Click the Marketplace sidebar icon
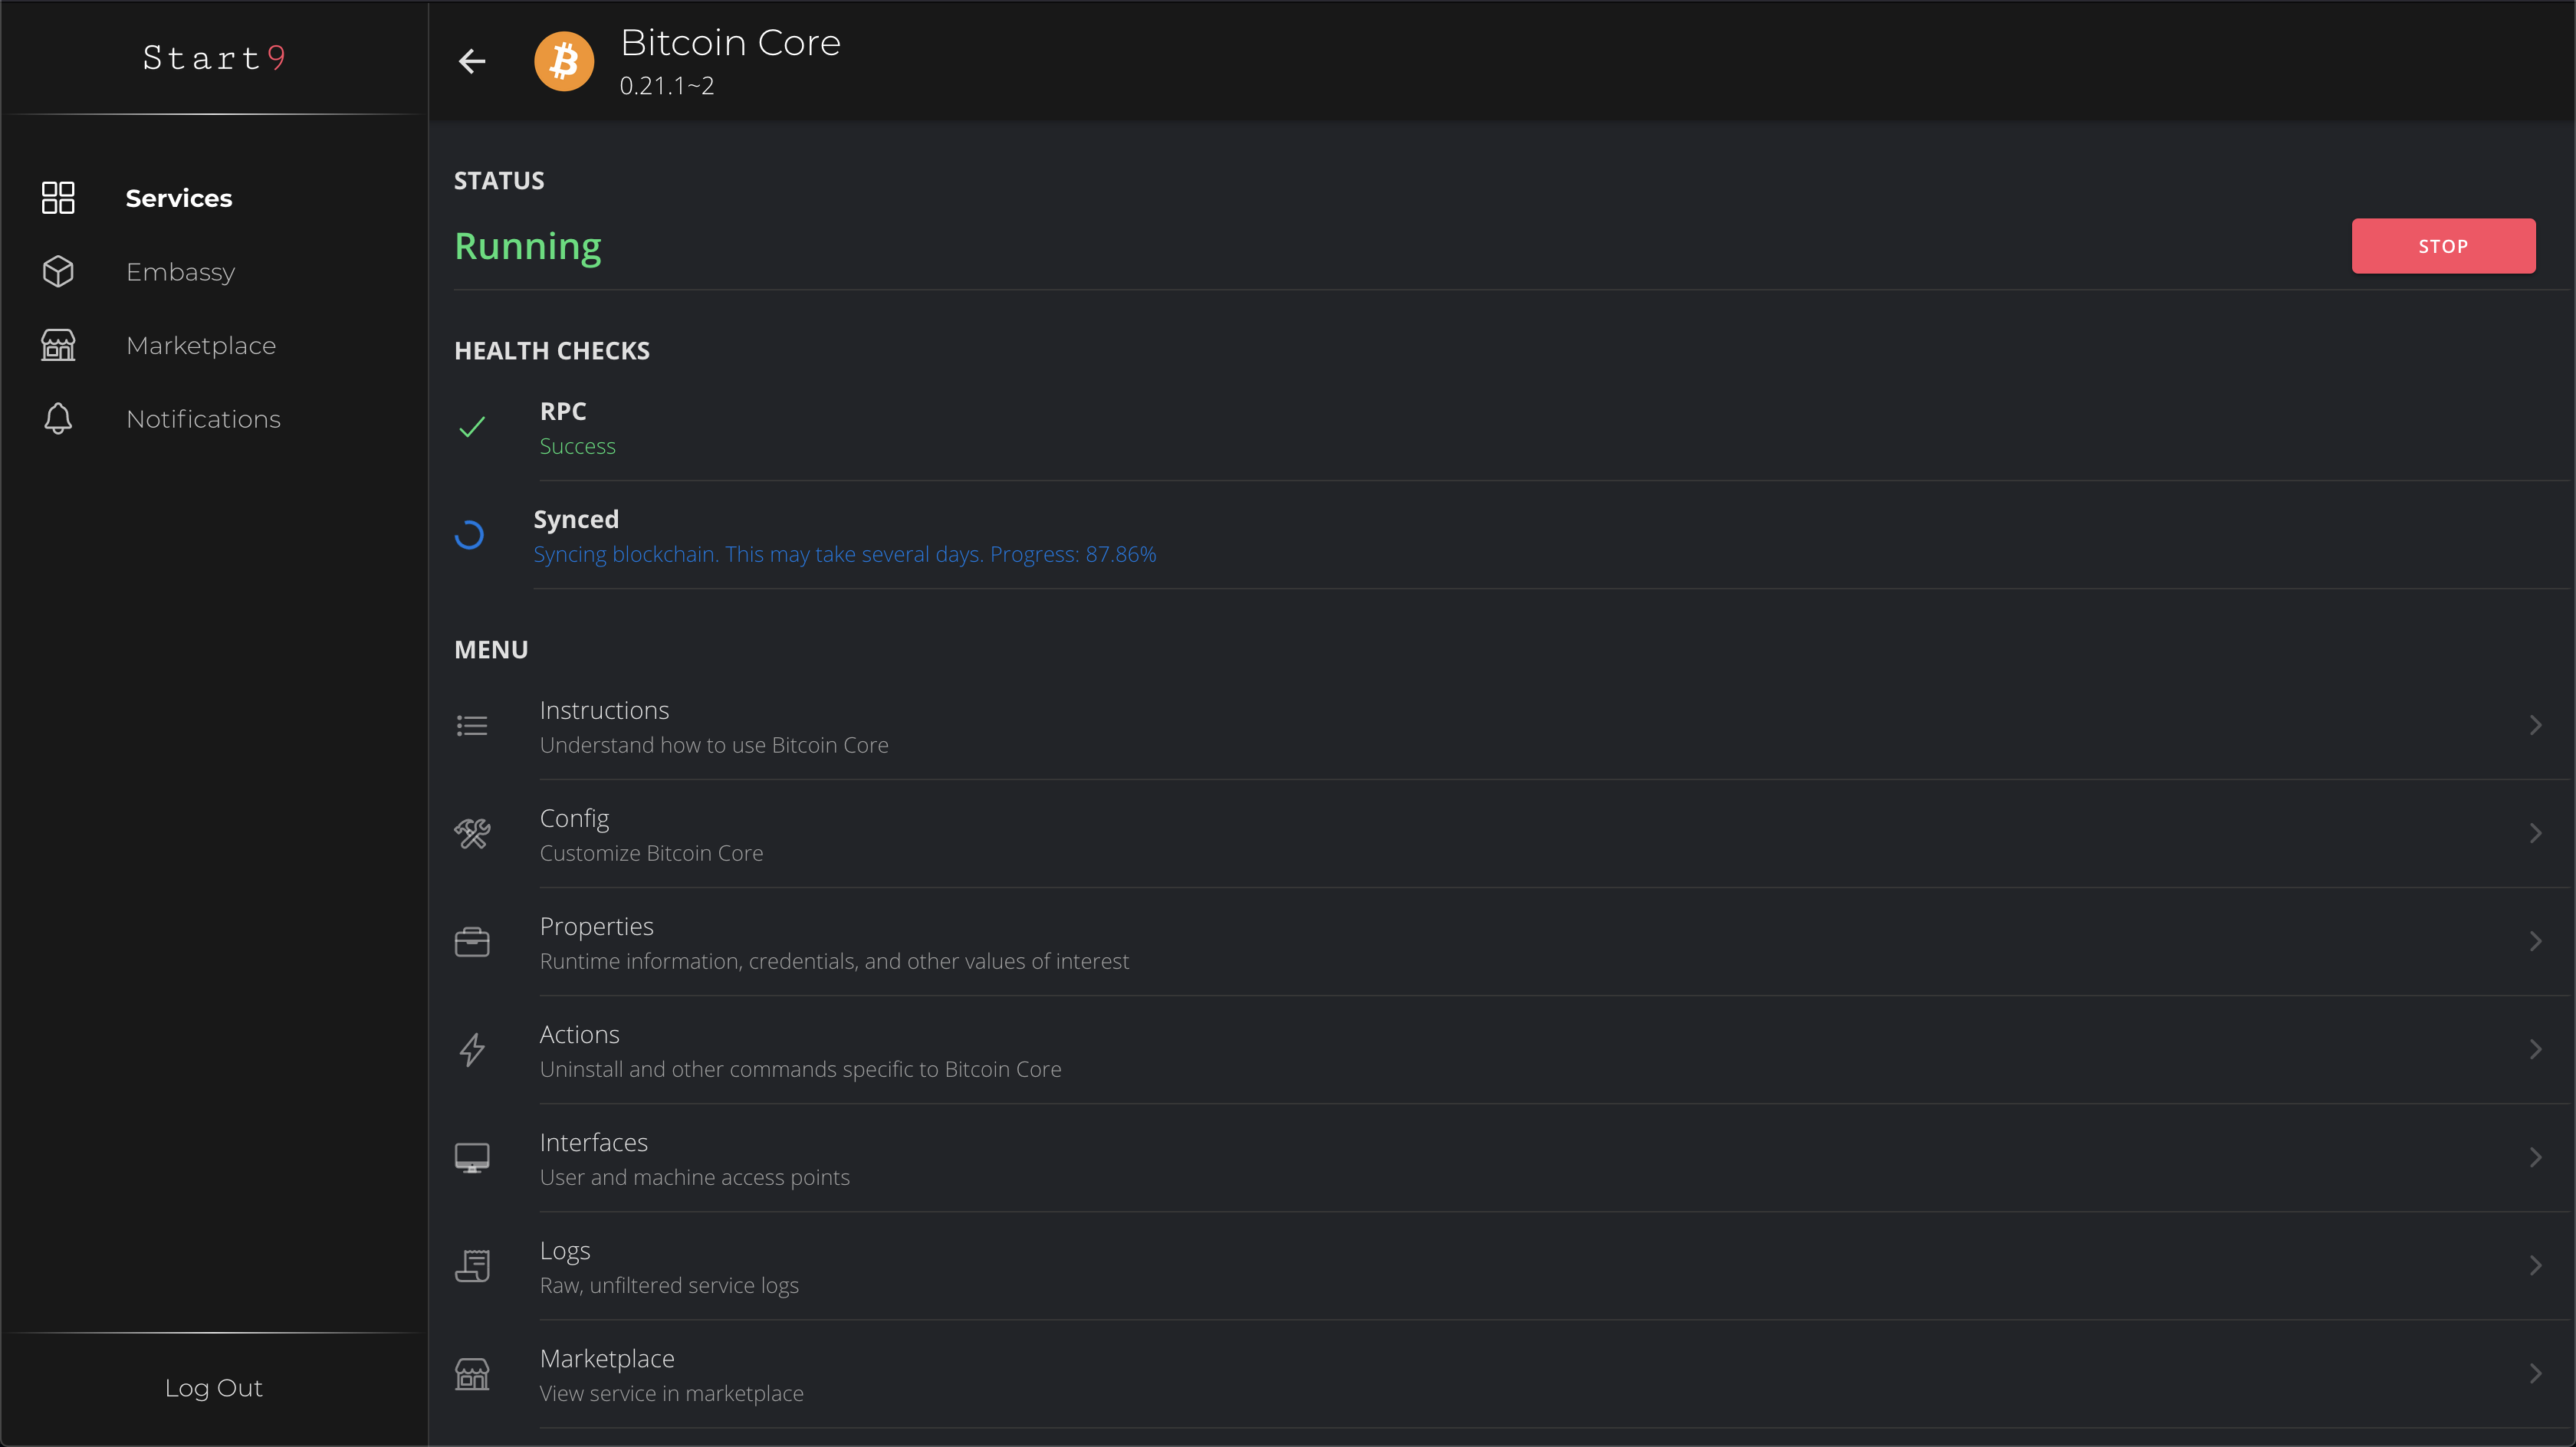Screen dimensions: 2576x1447 click(x=57, y=345)
